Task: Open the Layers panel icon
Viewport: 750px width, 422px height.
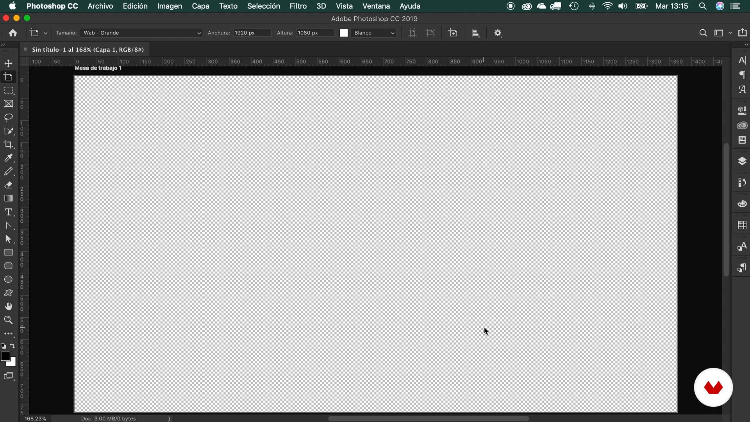Action: 742,161
